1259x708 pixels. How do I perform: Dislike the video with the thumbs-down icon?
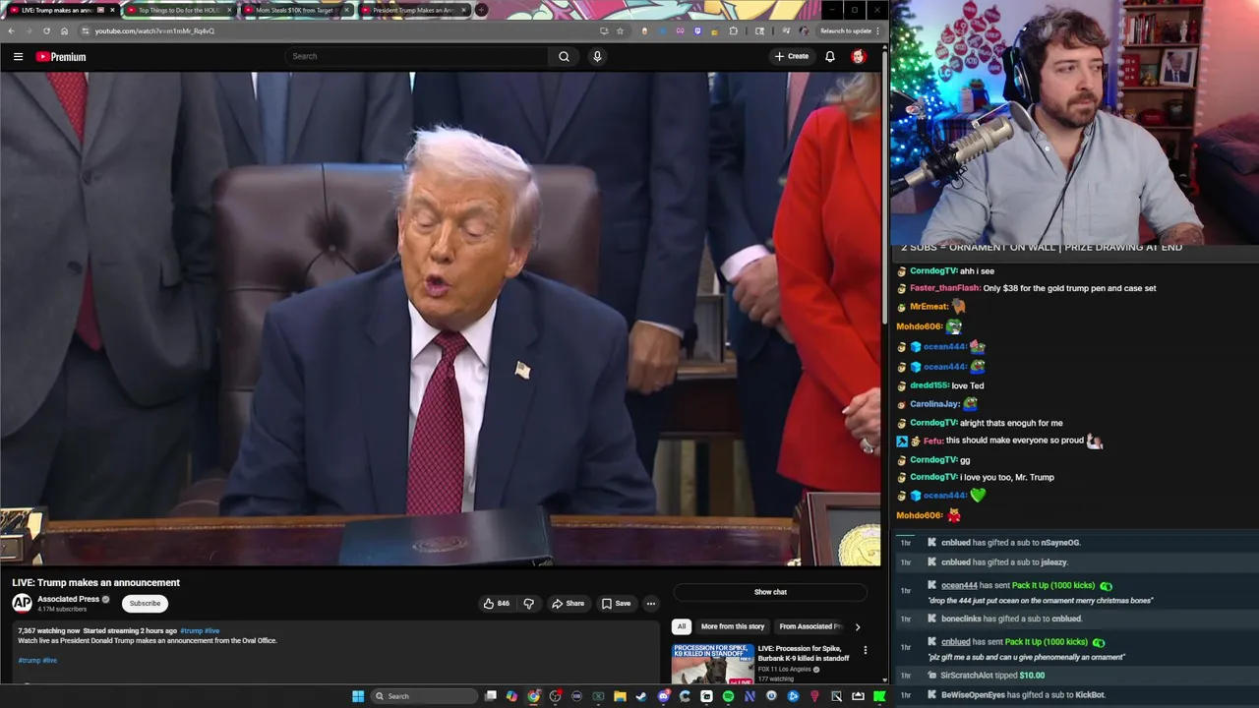click(528, 603)
